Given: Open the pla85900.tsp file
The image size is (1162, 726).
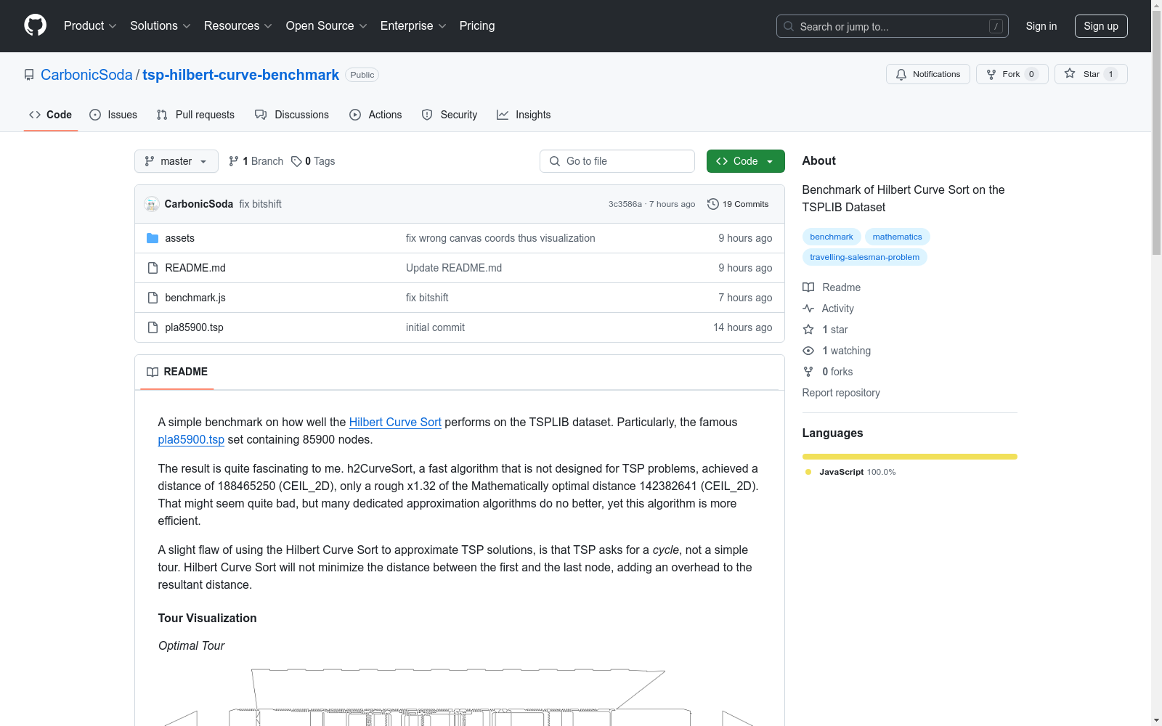Looking at the screenshot, I should tap(194, 327).
